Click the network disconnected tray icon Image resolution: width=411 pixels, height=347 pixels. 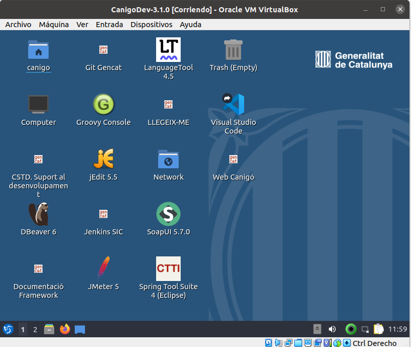pyautogui.click(x=365, y=330)
